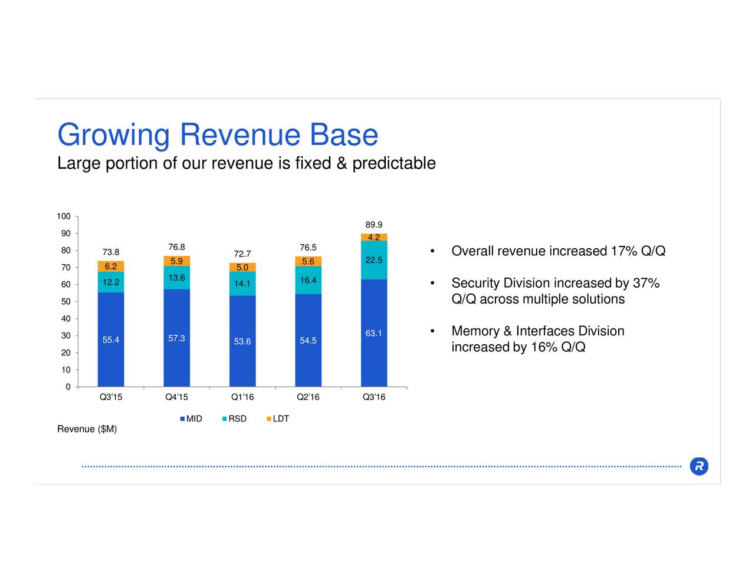
Task: Click the circular R logo at bottom right
Action: tap(699, 466)
